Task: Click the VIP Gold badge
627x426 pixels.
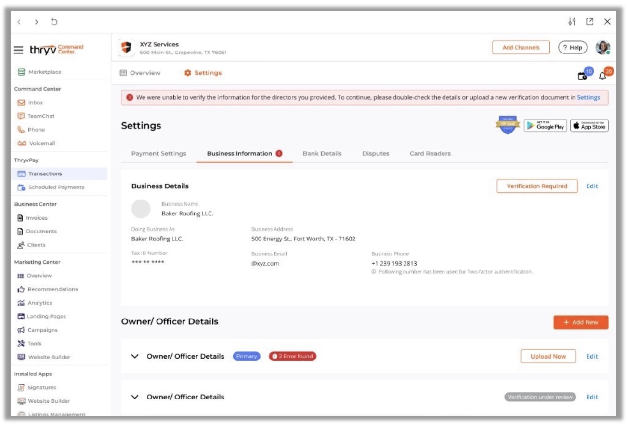Action: pos(507,125)
